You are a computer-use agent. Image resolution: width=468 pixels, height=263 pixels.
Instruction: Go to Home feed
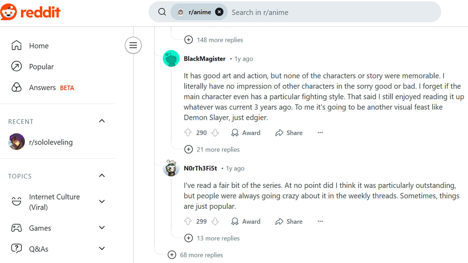[x=39, y=46]
